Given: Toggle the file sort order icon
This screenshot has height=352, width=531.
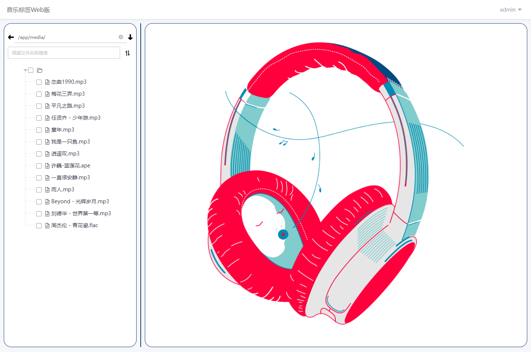Looking at the screenshot, I should pyautogui.click(x=128, y=53).
